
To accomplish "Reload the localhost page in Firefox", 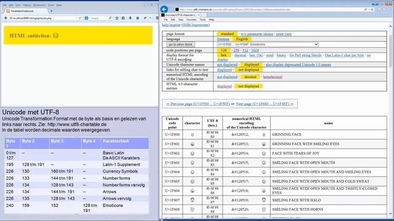I will [x=80, y=18].
